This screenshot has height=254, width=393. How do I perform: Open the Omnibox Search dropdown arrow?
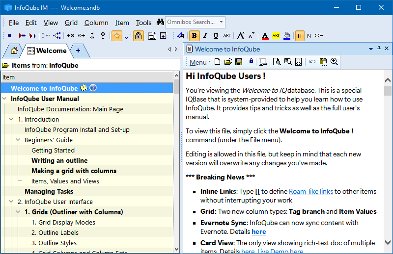[x=222, y=22]
